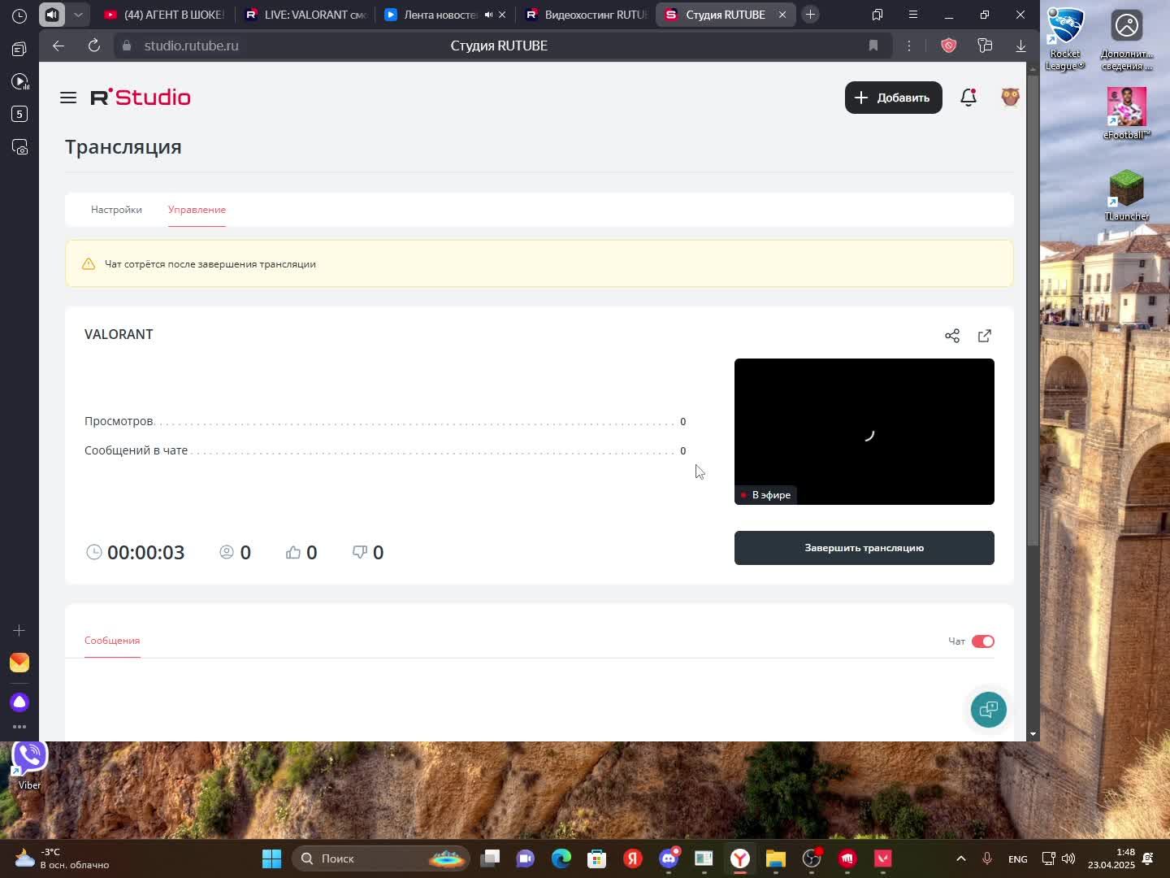Open File Explorer from the taskbar
Image resolution: width=1170 pixels, height=878 pixels.
776,858
